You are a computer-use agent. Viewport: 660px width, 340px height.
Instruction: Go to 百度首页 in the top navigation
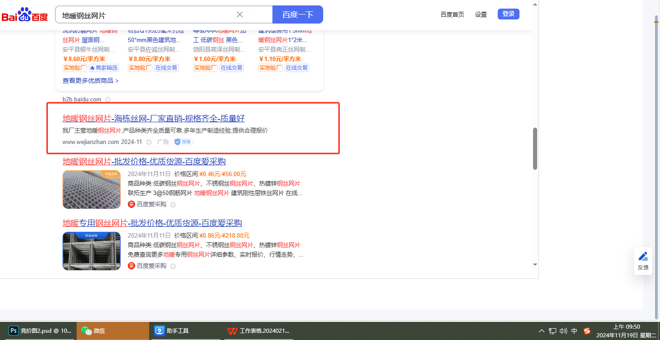click(x=452, y=14)
